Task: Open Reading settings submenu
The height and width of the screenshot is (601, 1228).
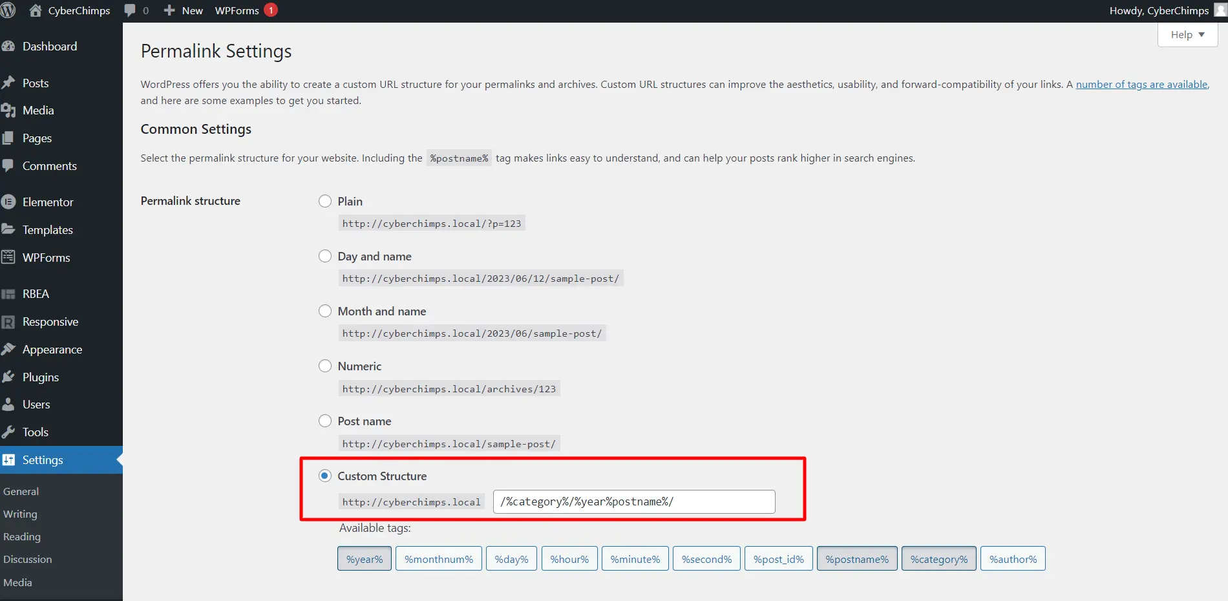Action: click(x=22, y=536)
